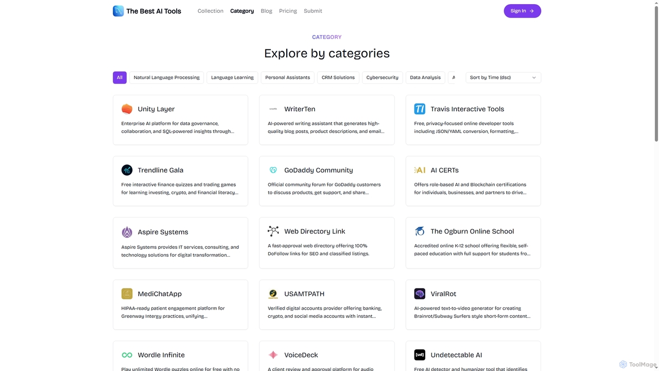The image size is (659, 371).
Task: Click the Unity Layer orange icon
Action: tap(127, 109)
